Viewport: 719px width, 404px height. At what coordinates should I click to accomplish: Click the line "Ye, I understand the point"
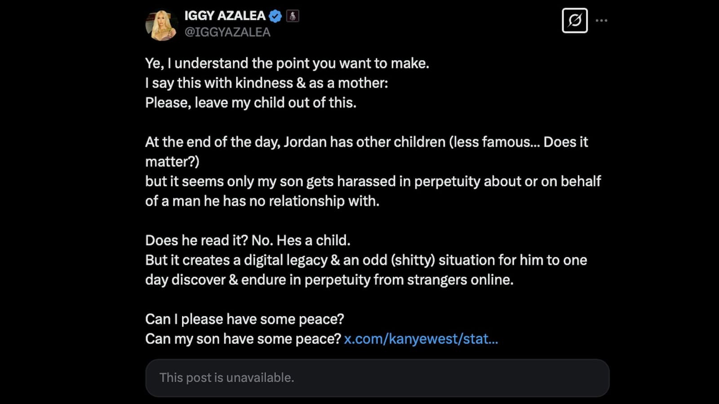click(x=287, y=63)
